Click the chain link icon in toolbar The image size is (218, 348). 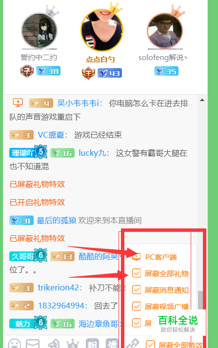tap(132, 344)
